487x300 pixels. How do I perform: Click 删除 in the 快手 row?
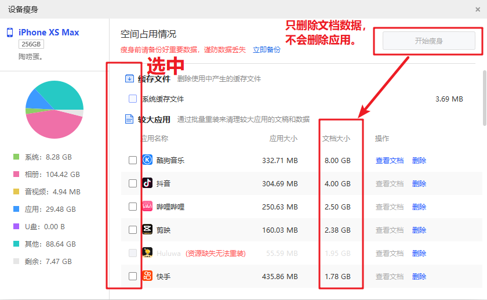(419, 276)
